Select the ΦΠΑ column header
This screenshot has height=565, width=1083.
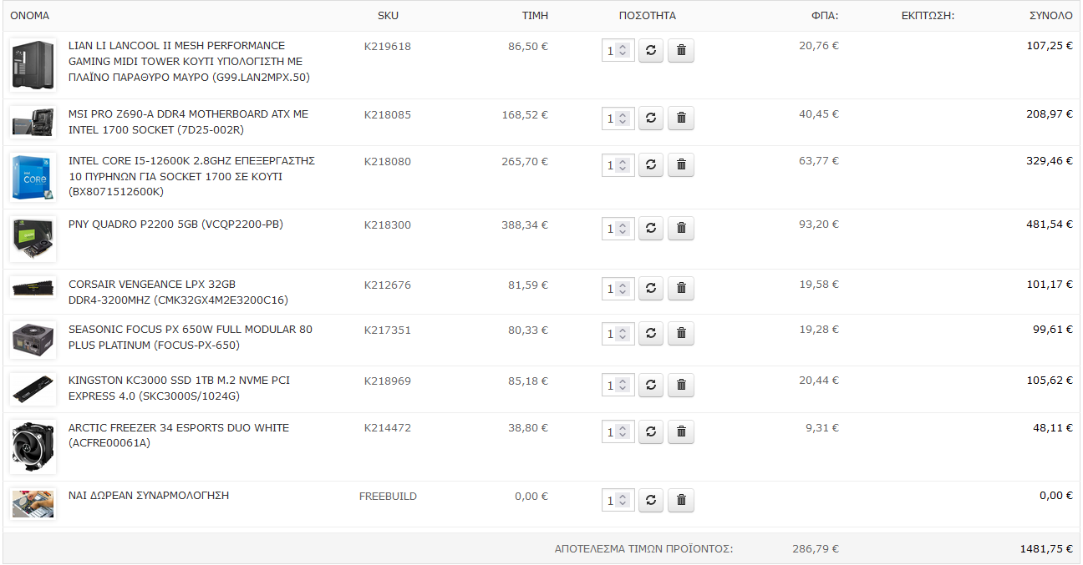pos(825,16)
